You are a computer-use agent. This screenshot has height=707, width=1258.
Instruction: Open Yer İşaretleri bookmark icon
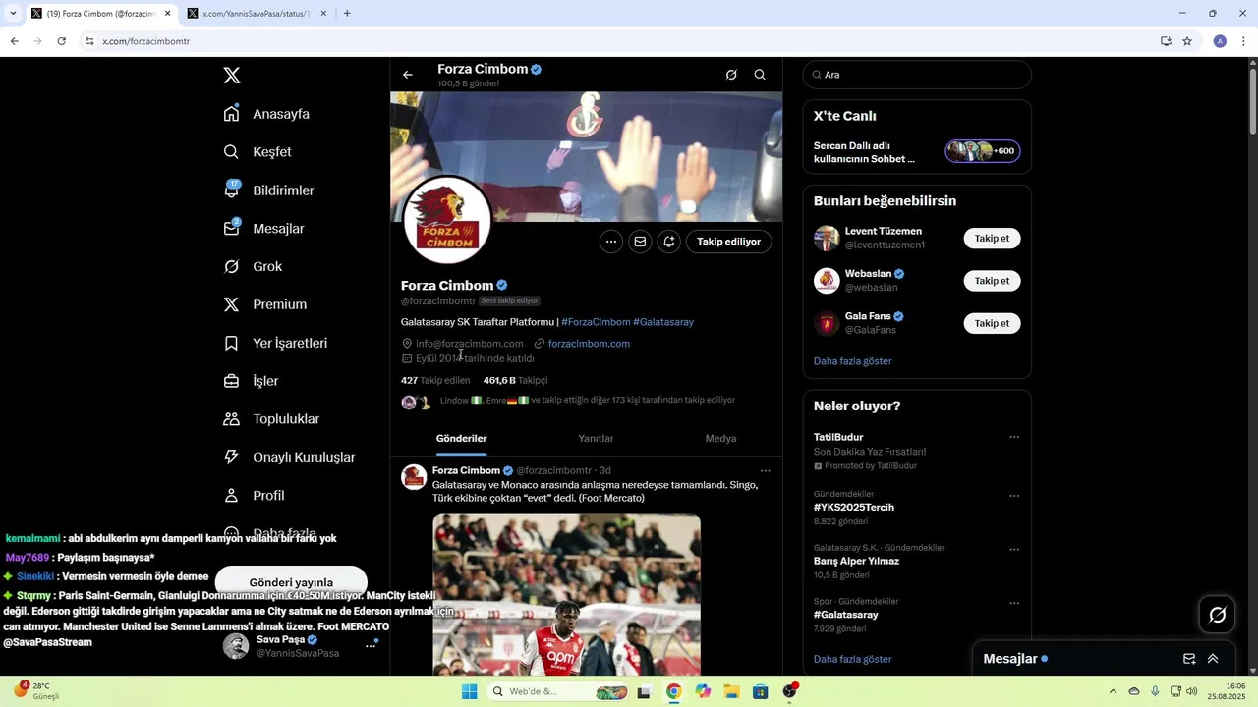point(232,343)
